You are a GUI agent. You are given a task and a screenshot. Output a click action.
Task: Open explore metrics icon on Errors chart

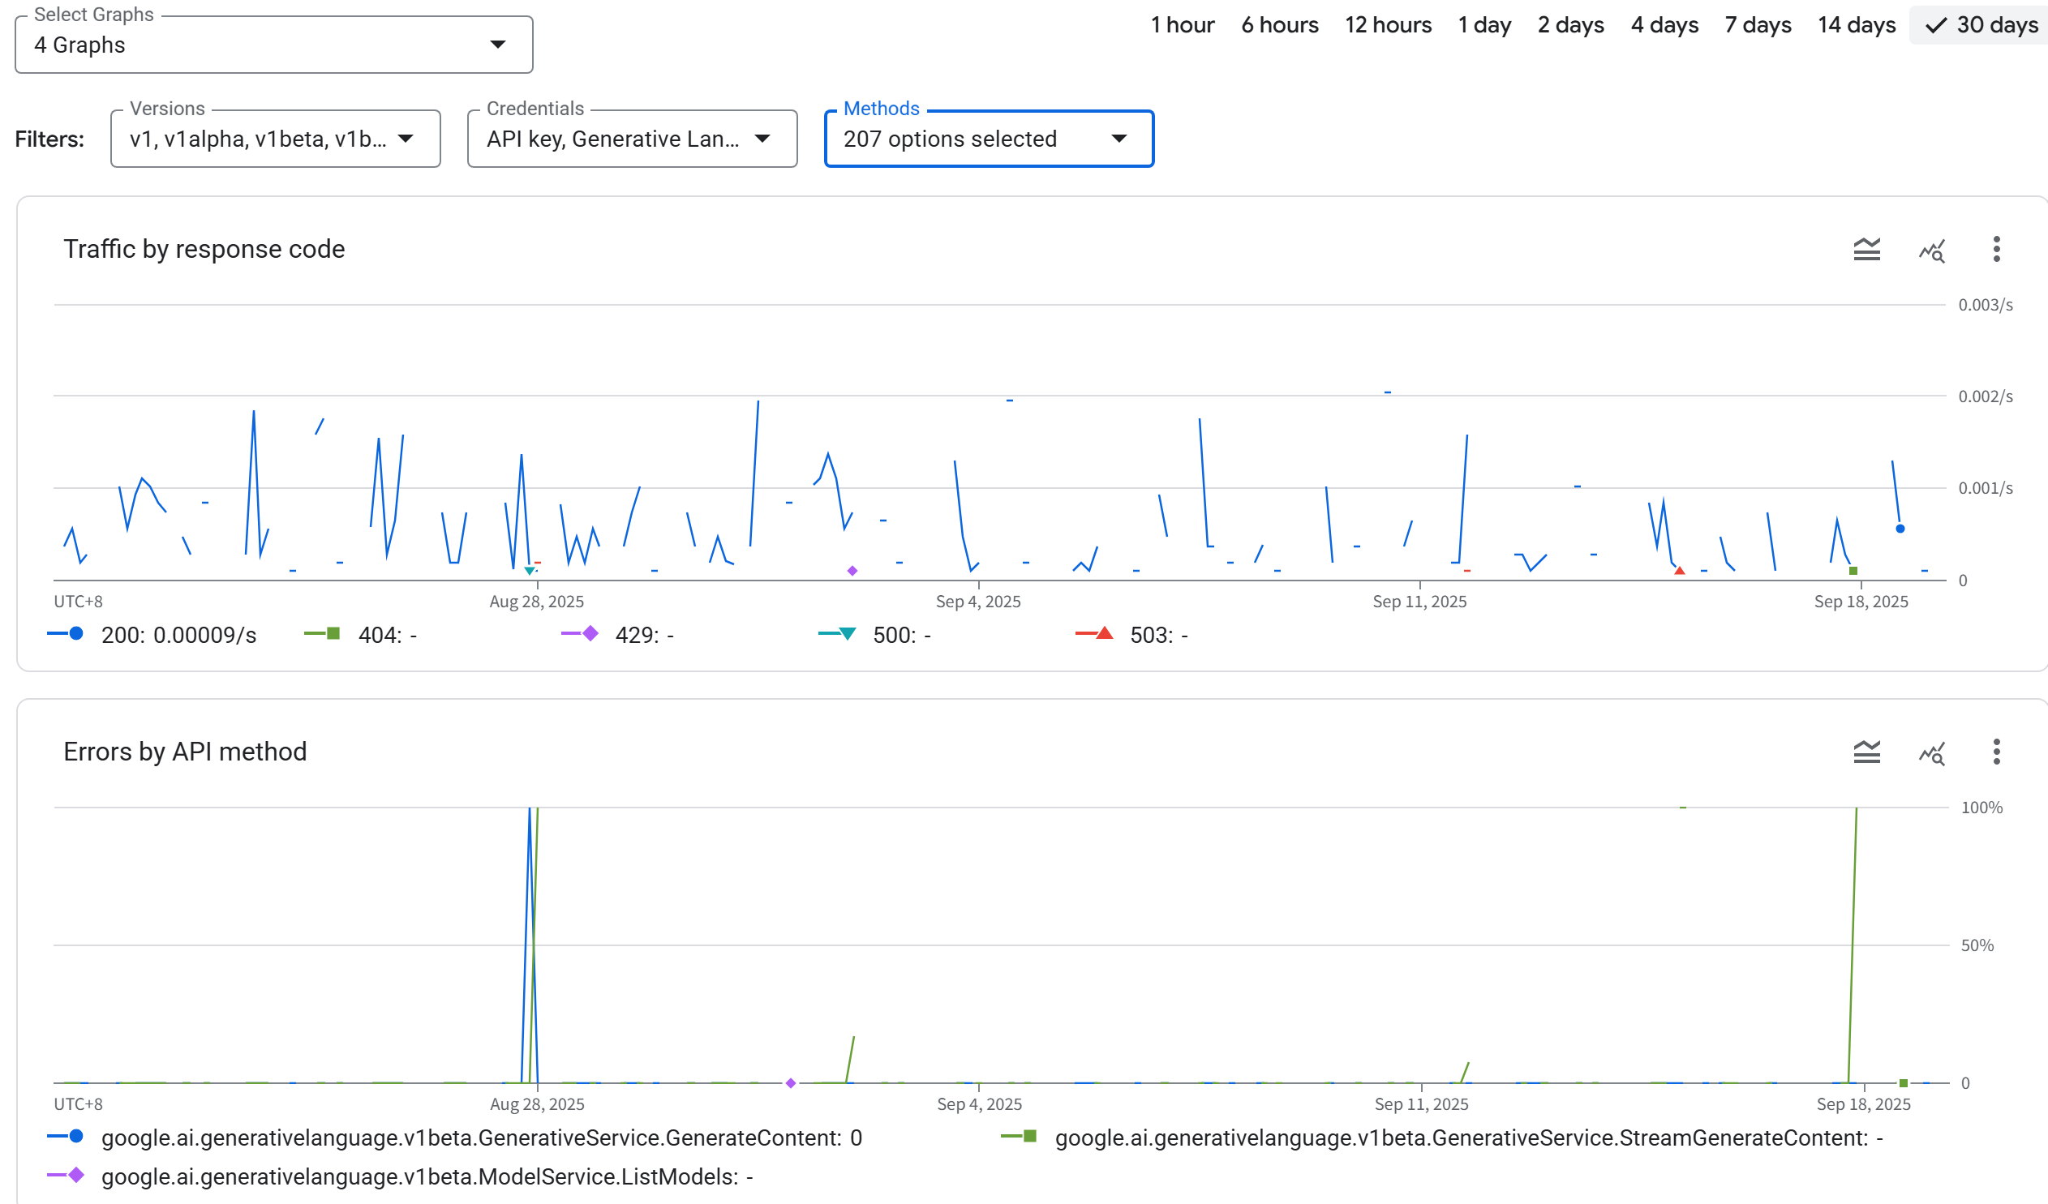[1932, 753]
